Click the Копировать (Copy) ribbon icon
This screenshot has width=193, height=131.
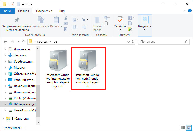(x=41, y=20)
